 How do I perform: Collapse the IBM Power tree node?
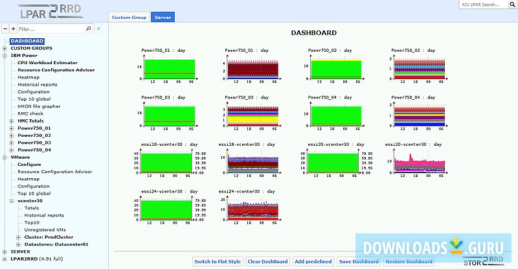coord(5,56)
